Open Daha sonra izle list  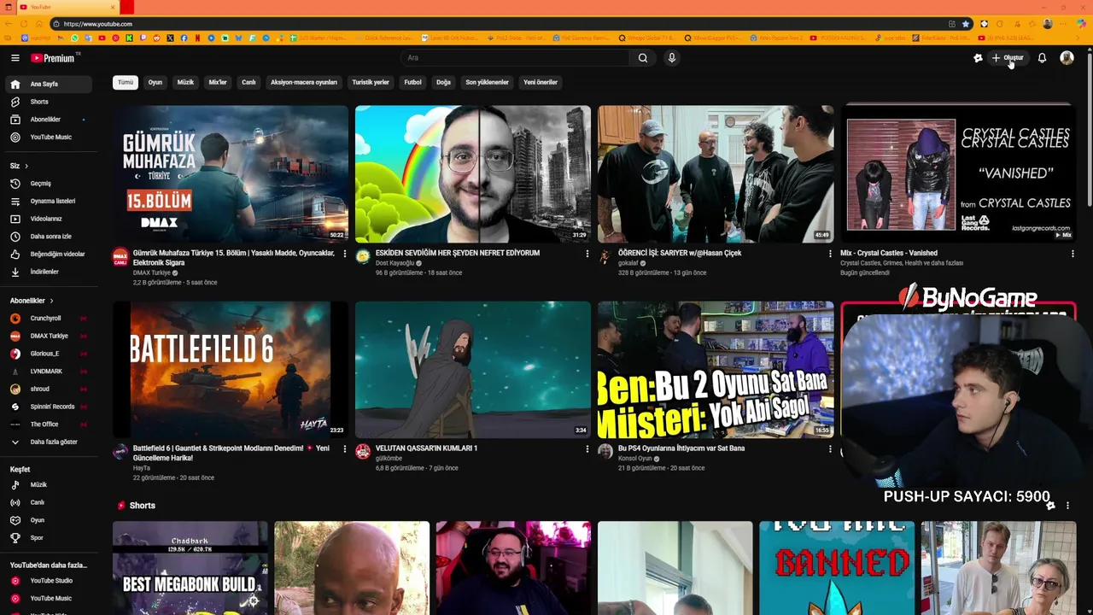[49, 237]
